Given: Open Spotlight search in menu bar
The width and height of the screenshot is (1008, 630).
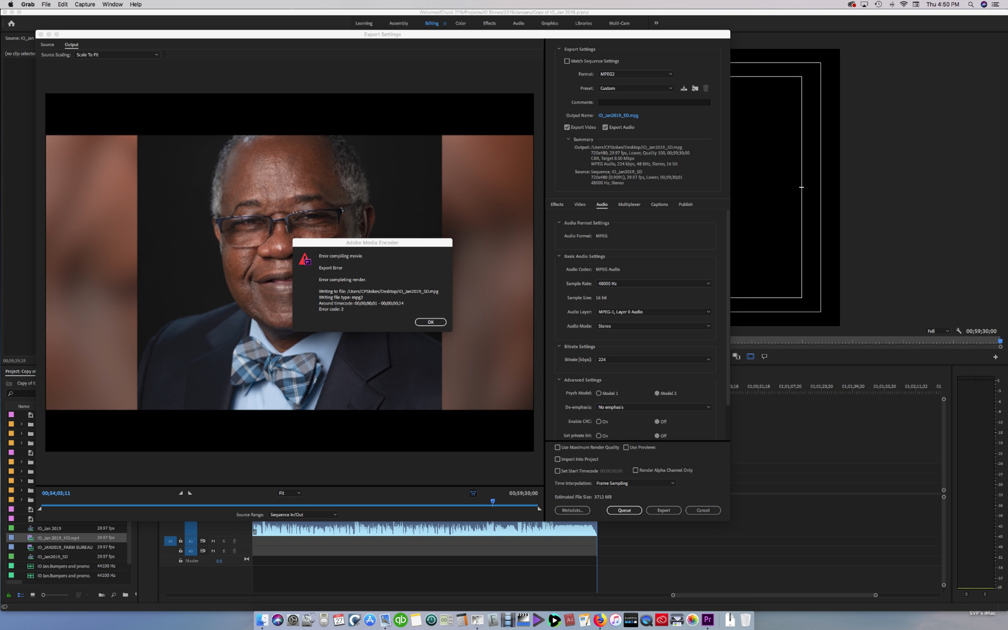Looking at the screenshot, I should [x=971, y=4].
